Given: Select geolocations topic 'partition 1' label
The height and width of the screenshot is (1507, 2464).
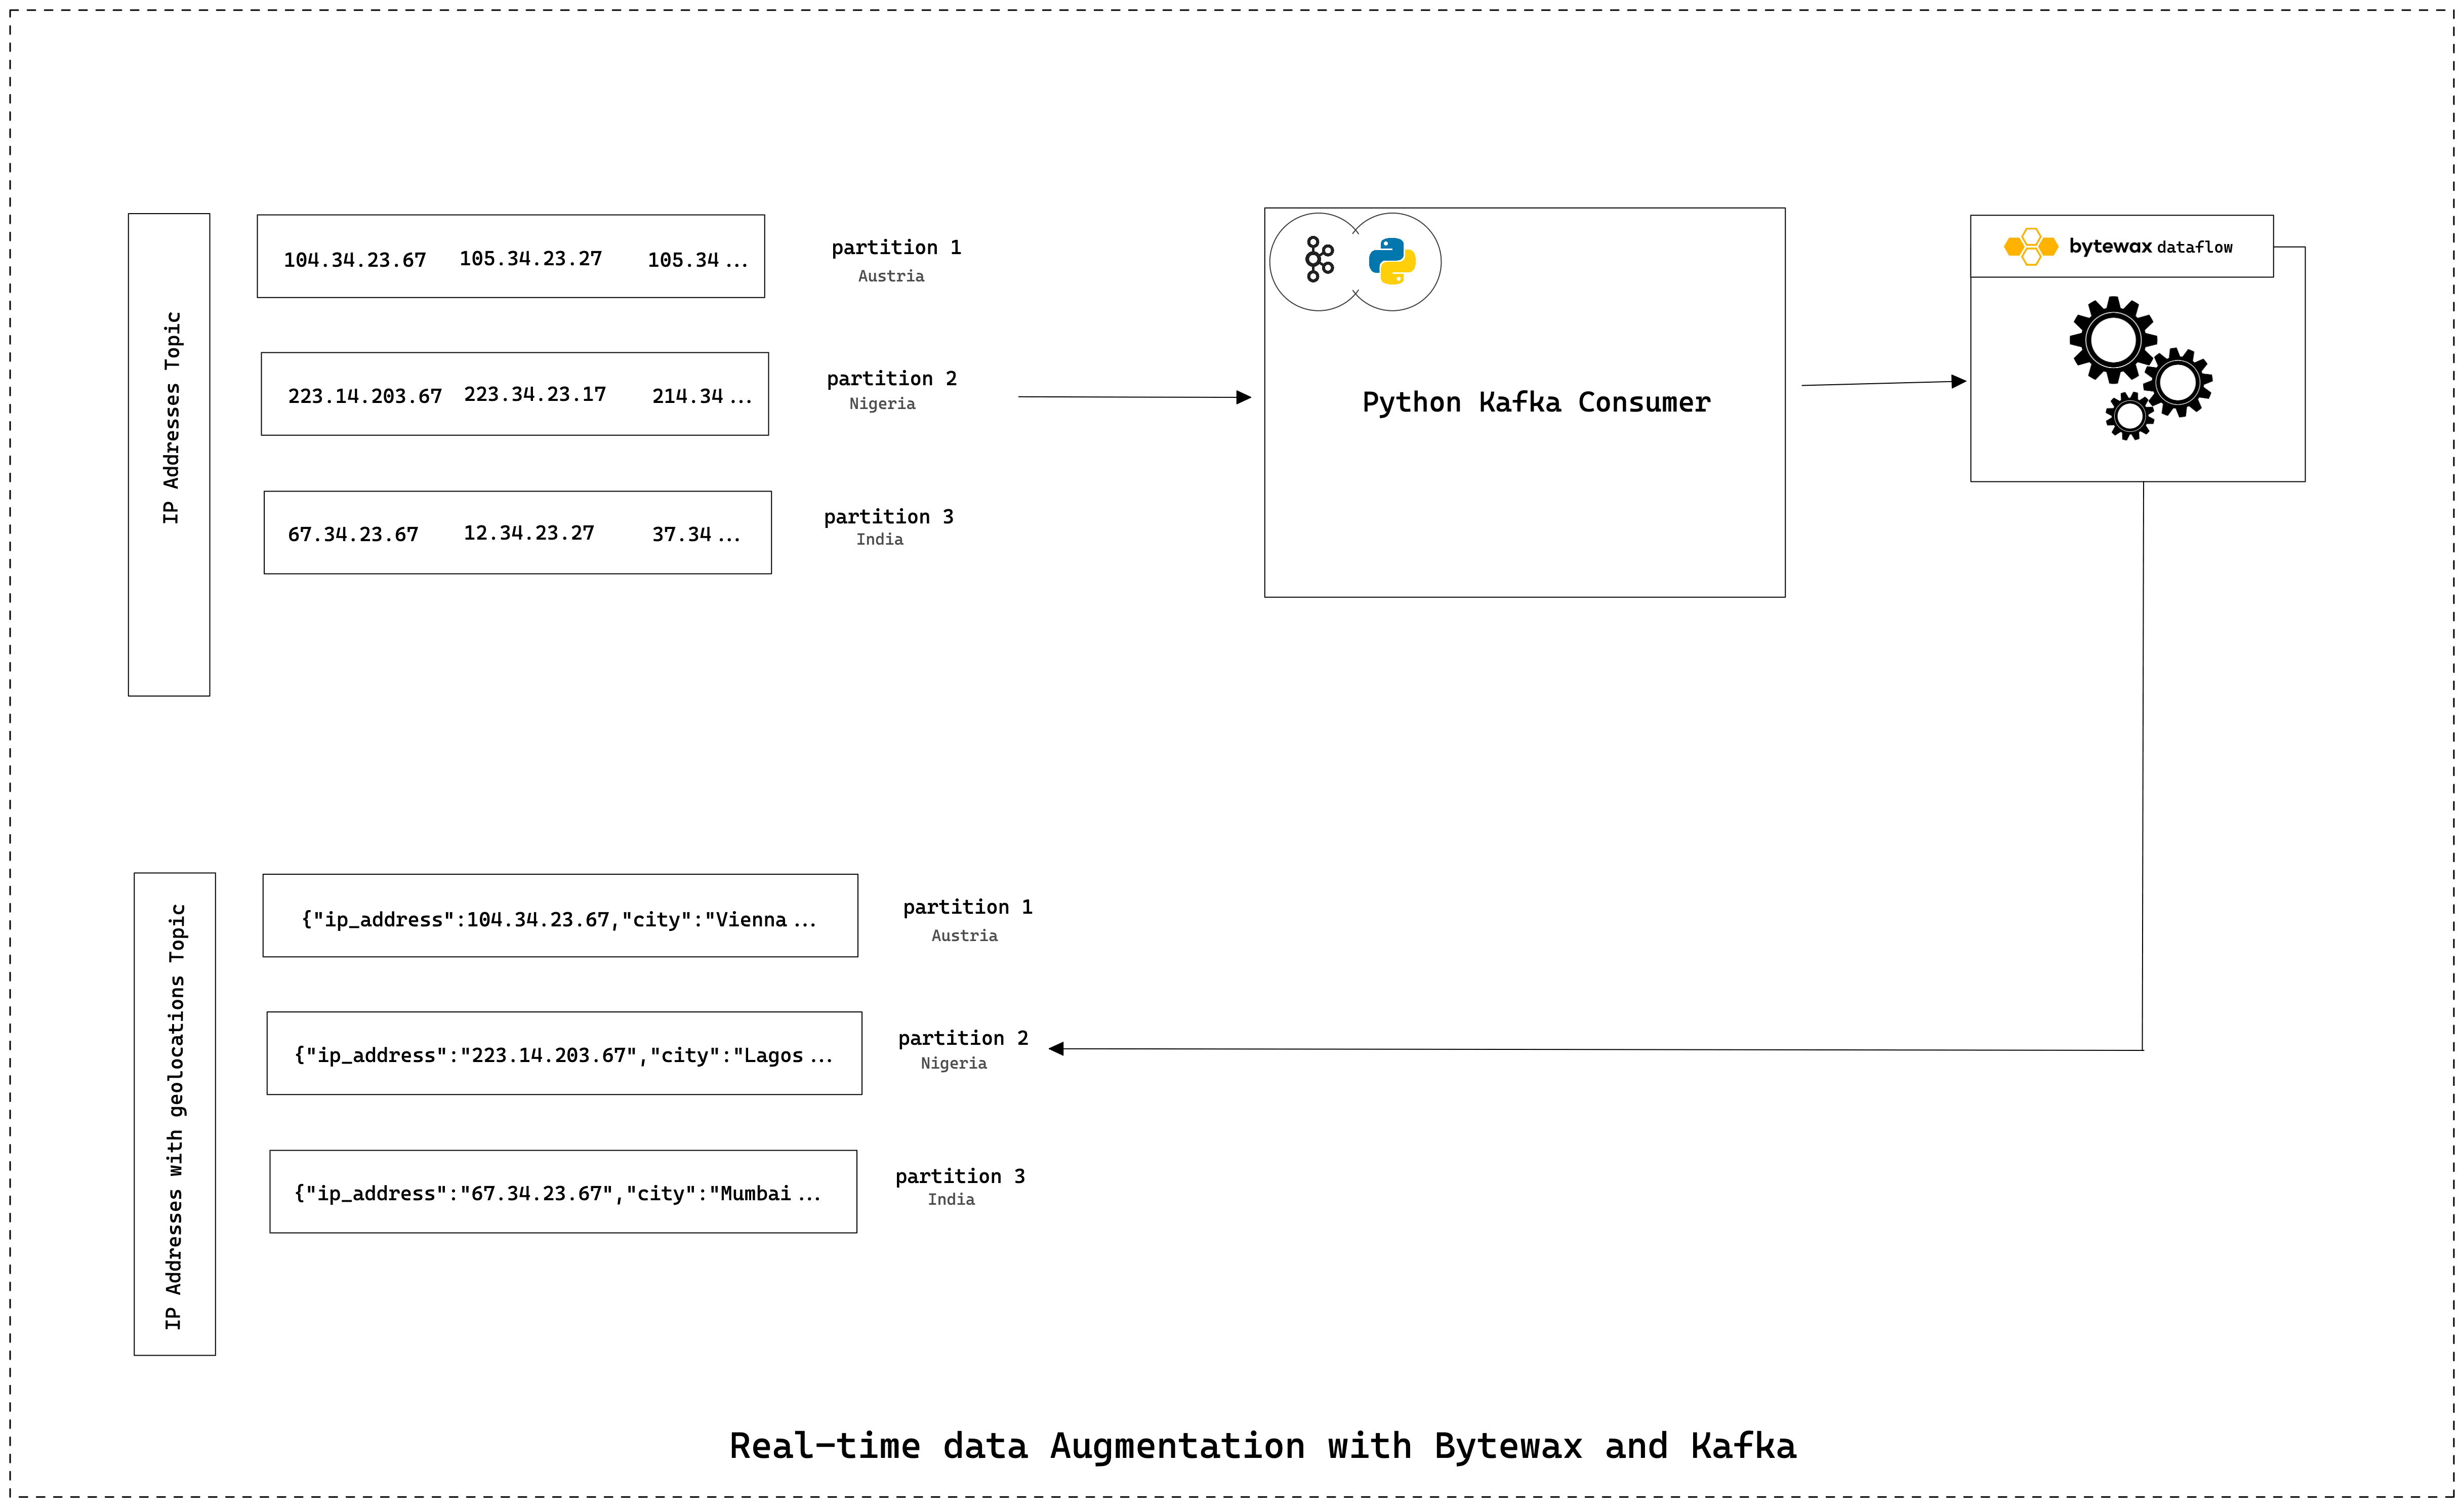Looking at the screenshot, I should click(967, 907).
